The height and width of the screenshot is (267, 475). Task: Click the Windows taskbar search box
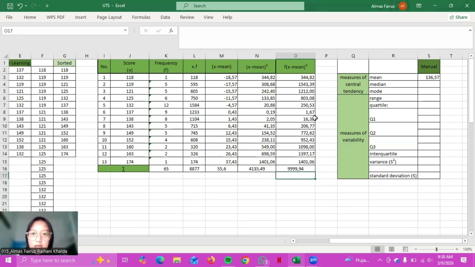point(66,260)
